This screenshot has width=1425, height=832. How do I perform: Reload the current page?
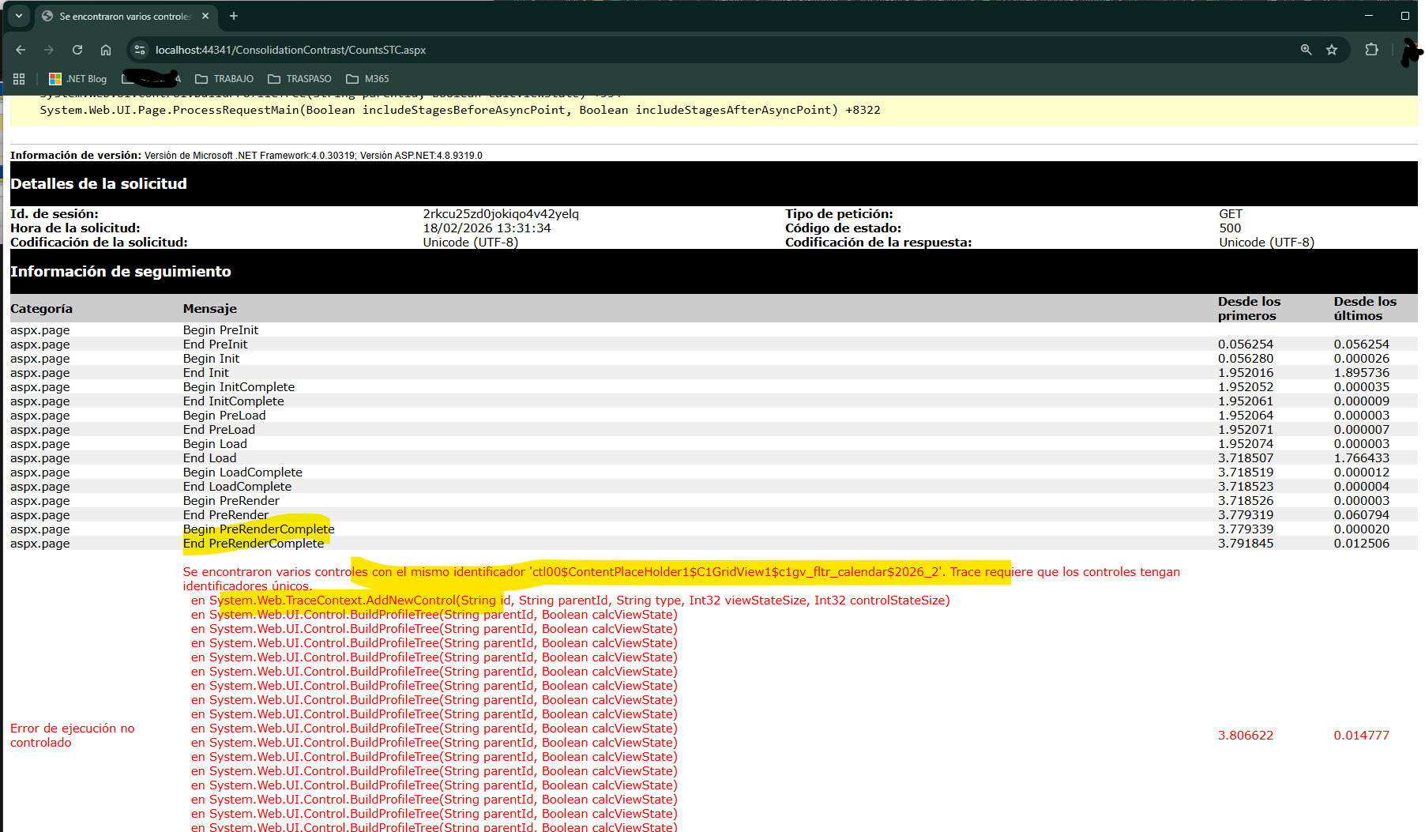tap(77, 50)
